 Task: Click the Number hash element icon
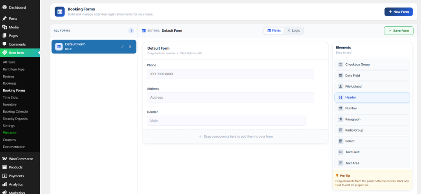[340, 108]
